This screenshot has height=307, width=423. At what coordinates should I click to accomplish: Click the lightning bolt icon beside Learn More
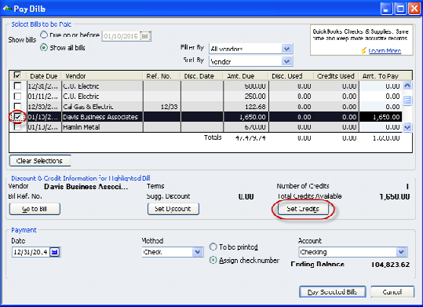(x=363, y=50)
